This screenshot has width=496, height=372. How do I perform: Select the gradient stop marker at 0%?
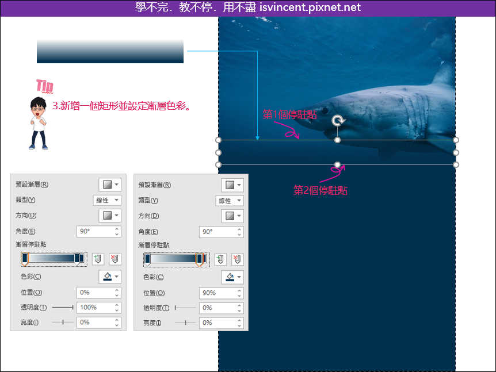(x=25, y=259)
